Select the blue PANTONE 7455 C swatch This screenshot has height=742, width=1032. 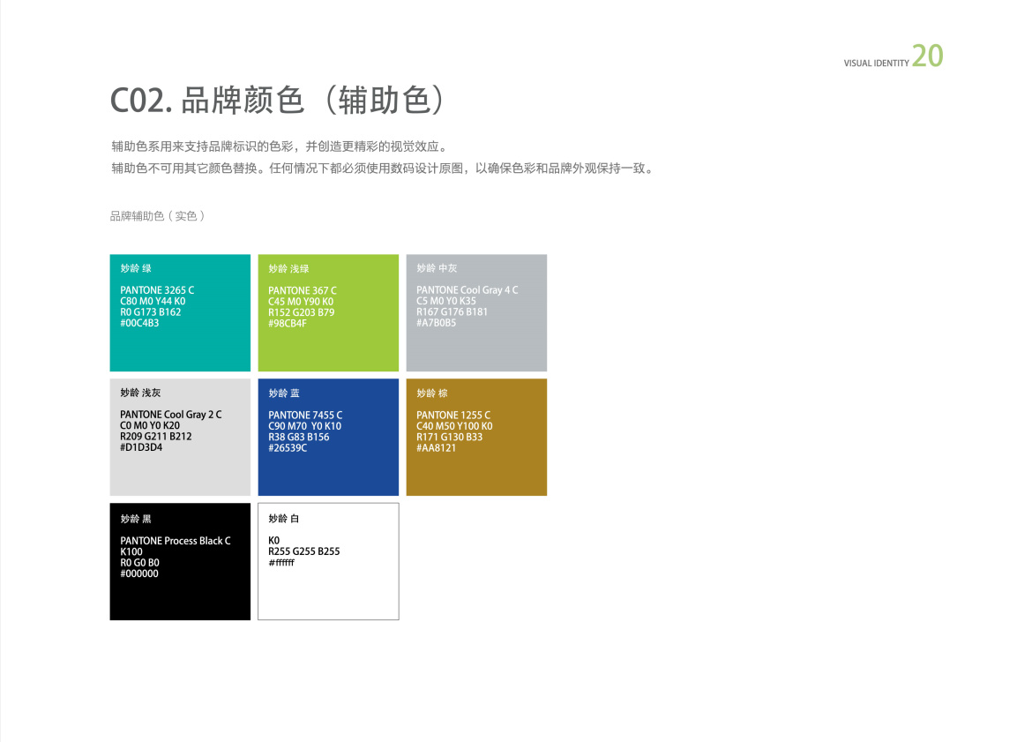pyautogui.click(x=328, y=437)
